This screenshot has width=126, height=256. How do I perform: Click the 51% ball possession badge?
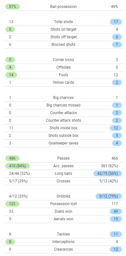click(x=13, y=7)
